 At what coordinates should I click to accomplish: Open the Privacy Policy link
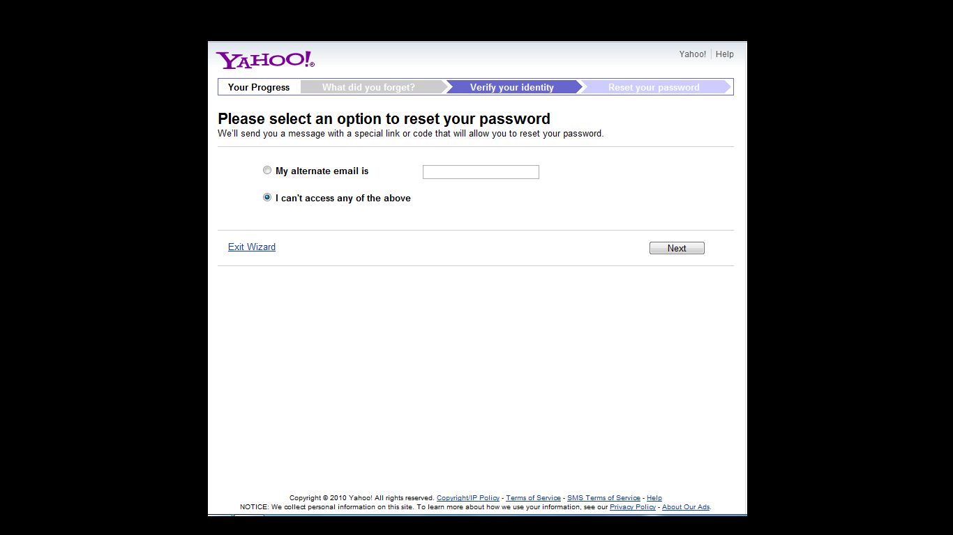633,507
